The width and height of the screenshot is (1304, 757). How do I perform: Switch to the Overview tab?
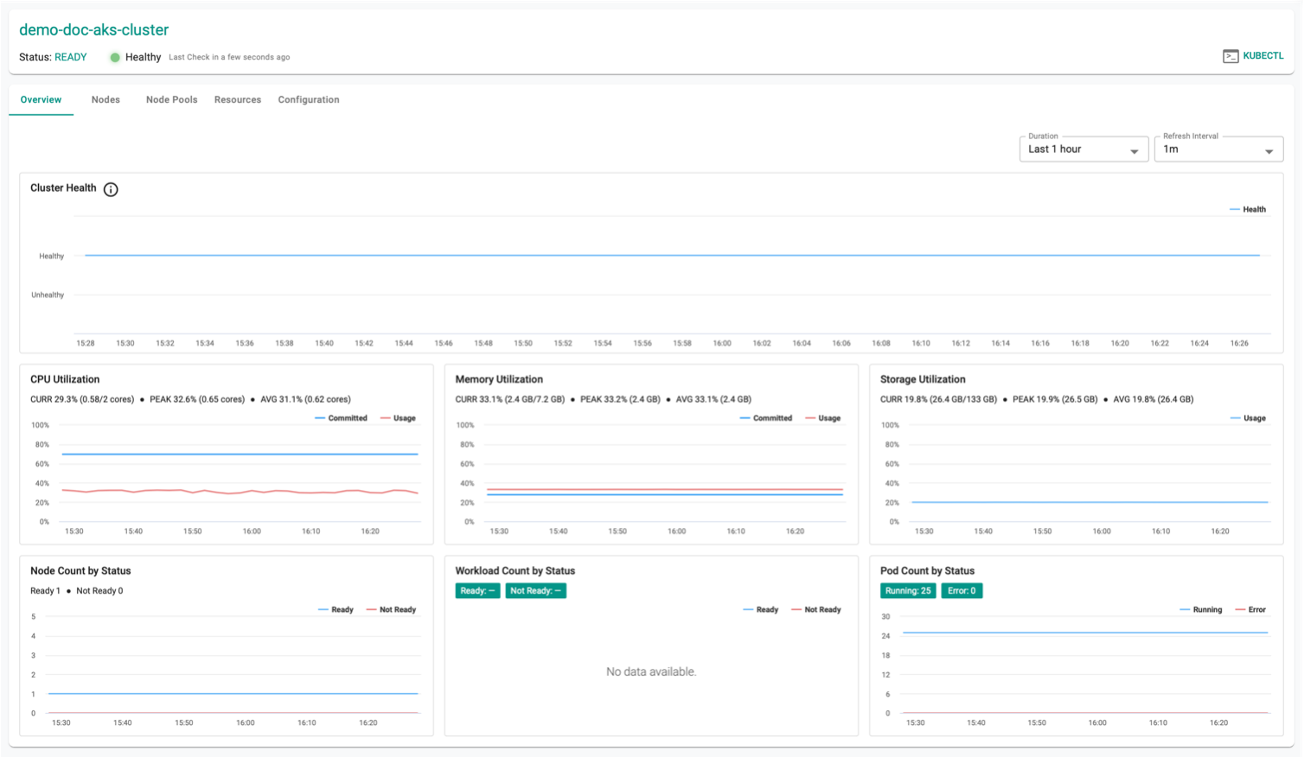click(x=41, y=99)
